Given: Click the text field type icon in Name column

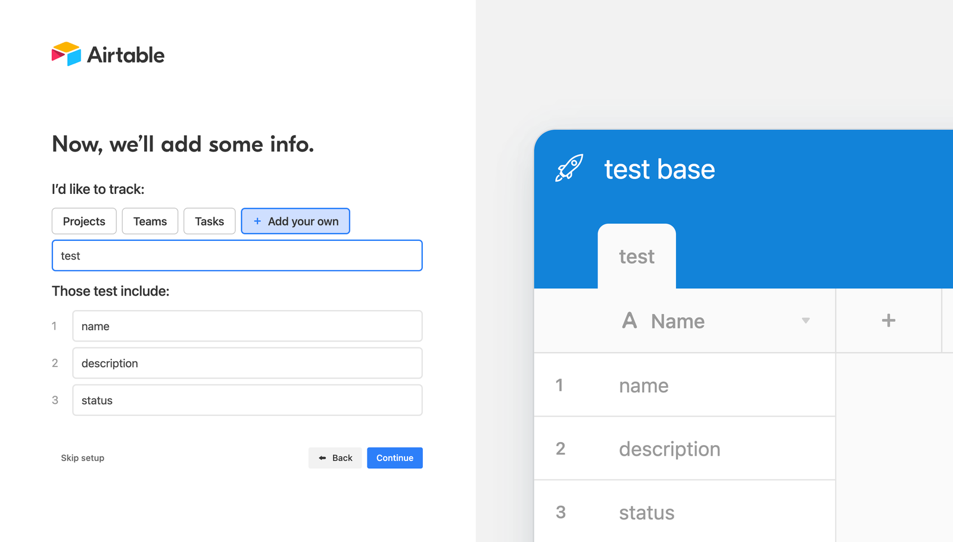Looking at the screenshot, I should [630, 321].
